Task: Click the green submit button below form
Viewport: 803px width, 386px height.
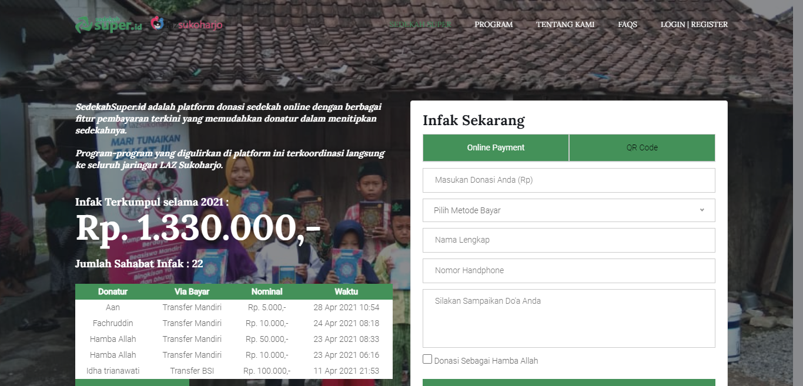Action: click(x=569, y=382)
